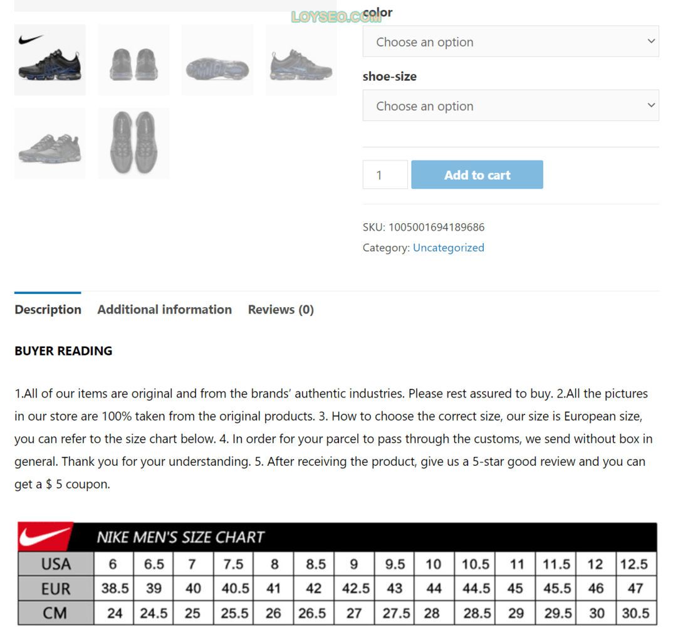673x642 pixels.
Task: Click the Nike men's size chart image
Action: click(x=337, y=574)
